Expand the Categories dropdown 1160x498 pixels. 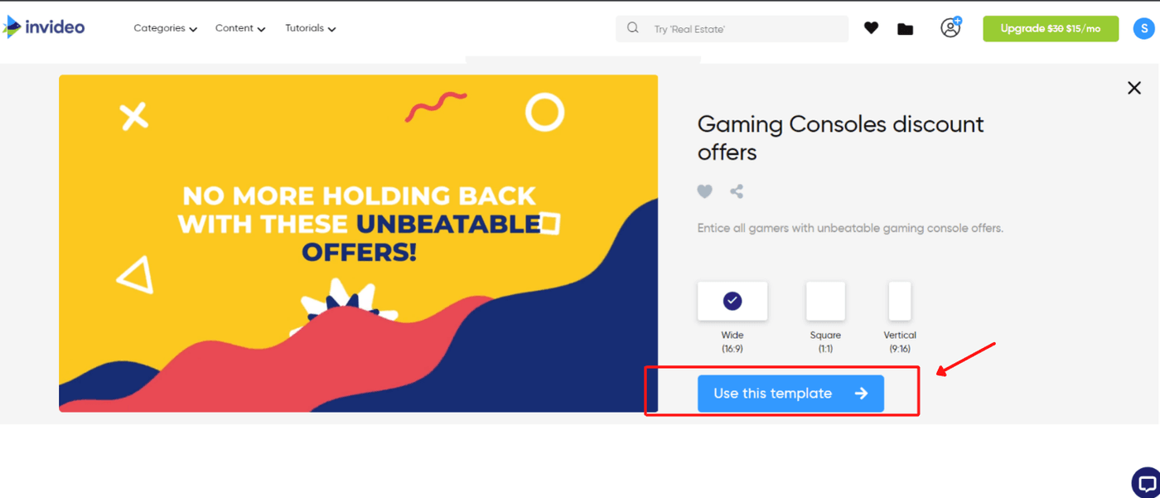[165, 28]
